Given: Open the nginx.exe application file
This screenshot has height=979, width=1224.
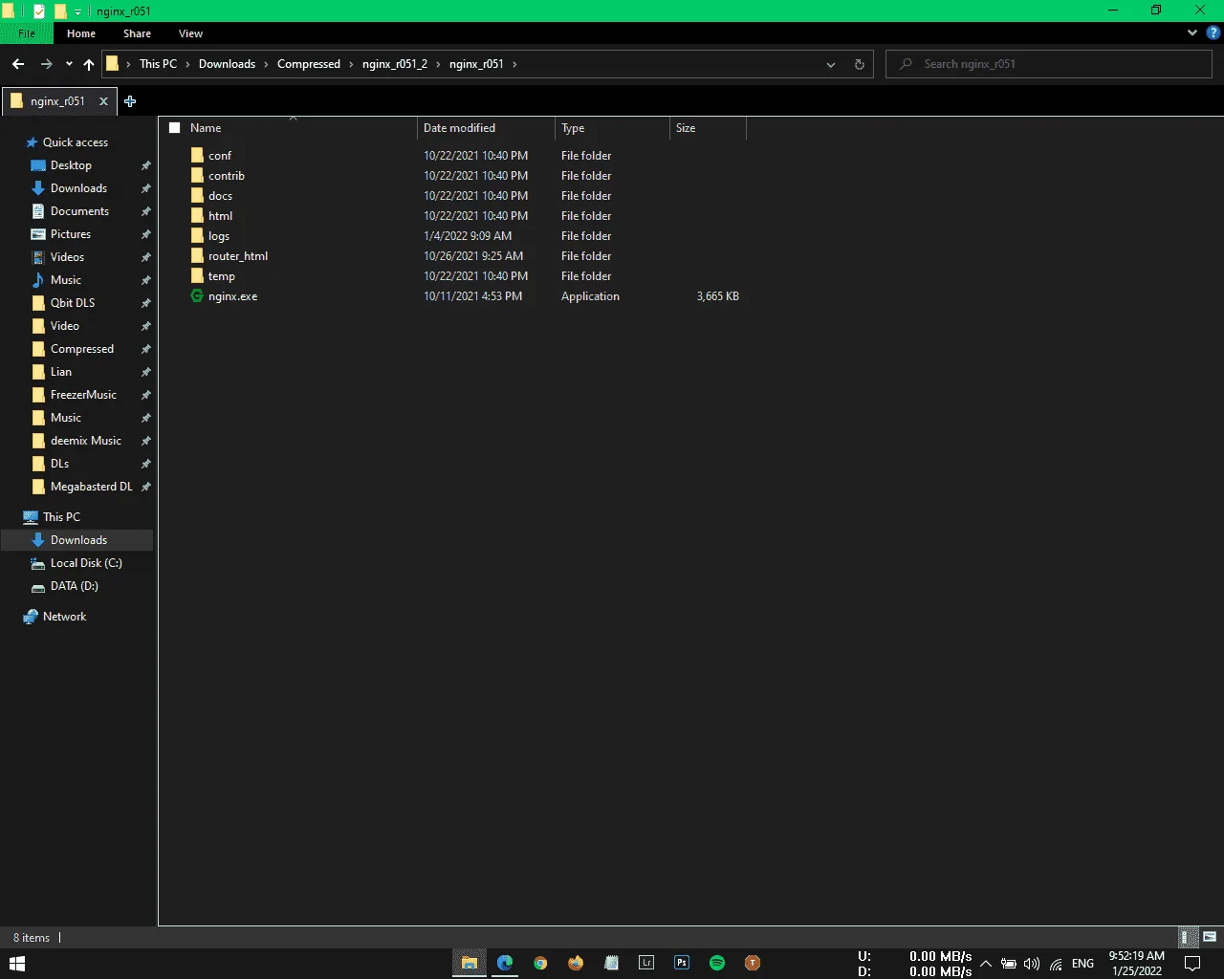Looking at the screenshot, I should pos(232,296).
